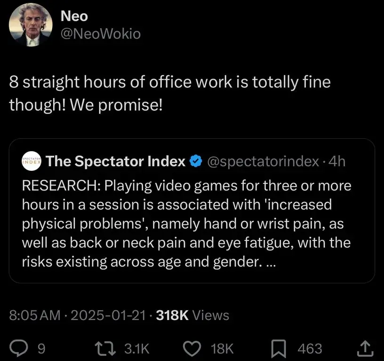View the 318K Views analytics

pos(192,315)
